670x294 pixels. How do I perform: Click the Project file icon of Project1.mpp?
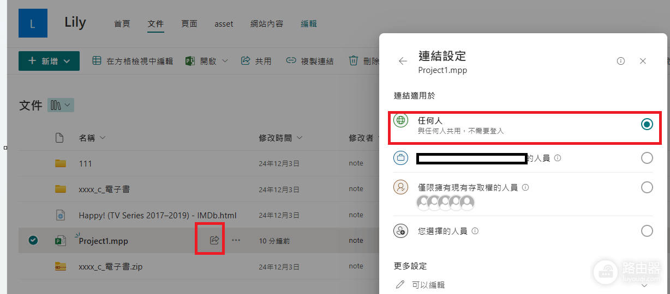coord(60,241)
